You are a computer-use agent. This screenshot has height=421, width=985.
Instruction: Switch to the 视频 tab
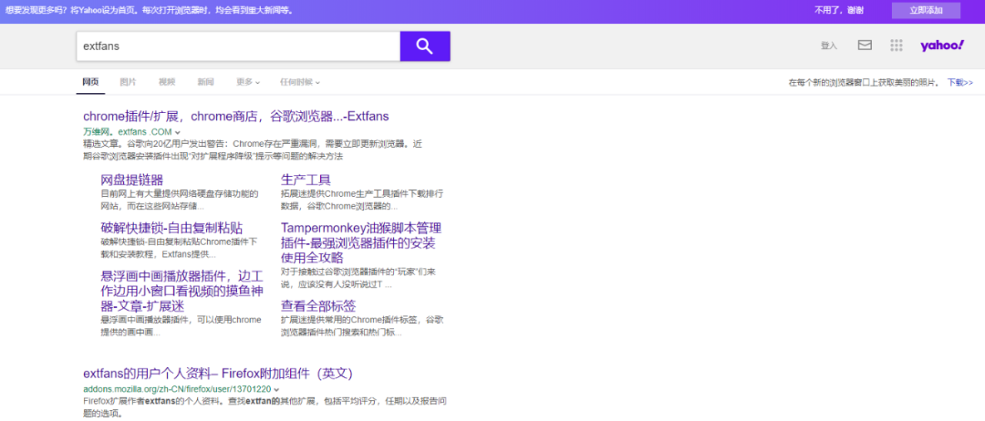[167, 82]
